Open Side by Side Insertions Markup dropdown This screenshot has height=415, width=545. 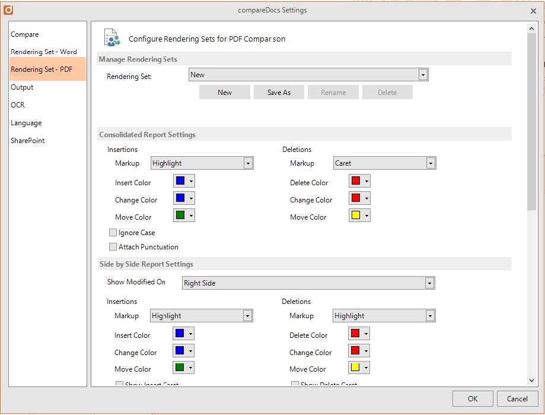point(201,316)
